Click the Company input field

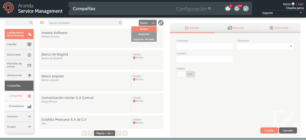click(x=205, y=47)
